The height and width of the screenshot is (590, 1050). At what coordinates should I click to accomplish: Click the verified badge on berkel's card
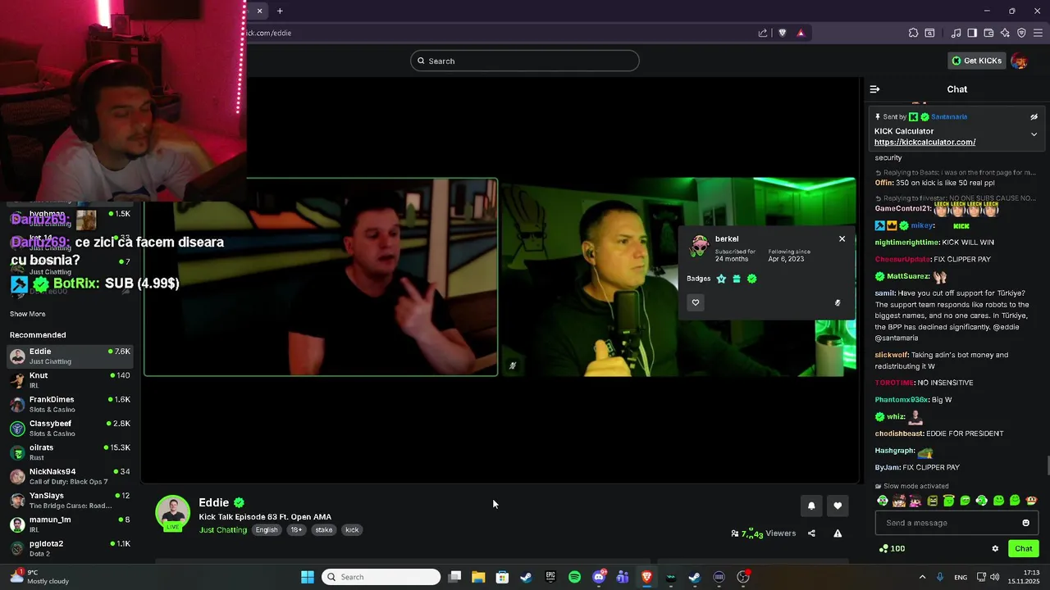click(x=752, y=279)
